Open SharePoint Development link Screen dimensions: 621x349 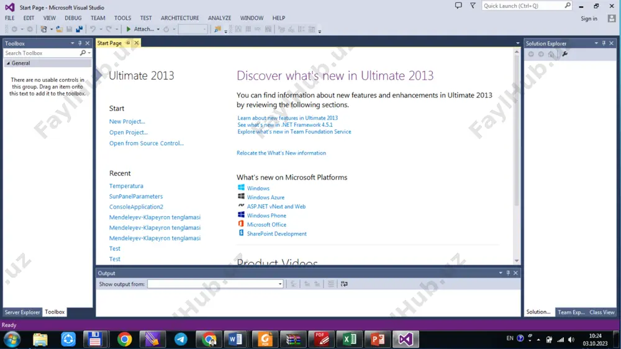click(277, 233)
